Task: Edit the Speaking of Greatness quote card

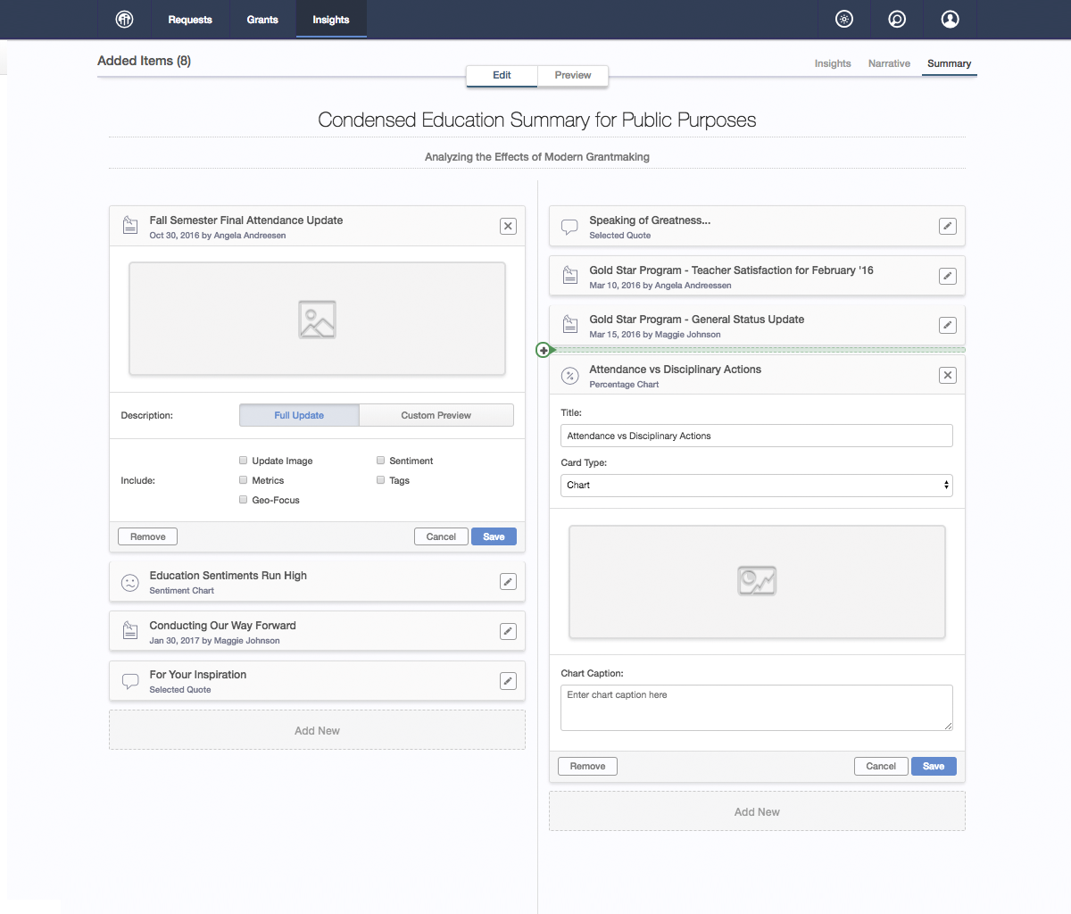Action: [x=948, y=227]
